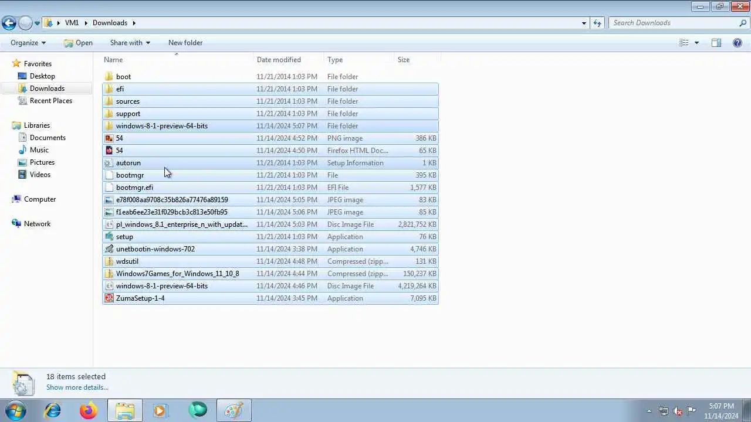Click the Forward navigation arrow

pos(25,23)
